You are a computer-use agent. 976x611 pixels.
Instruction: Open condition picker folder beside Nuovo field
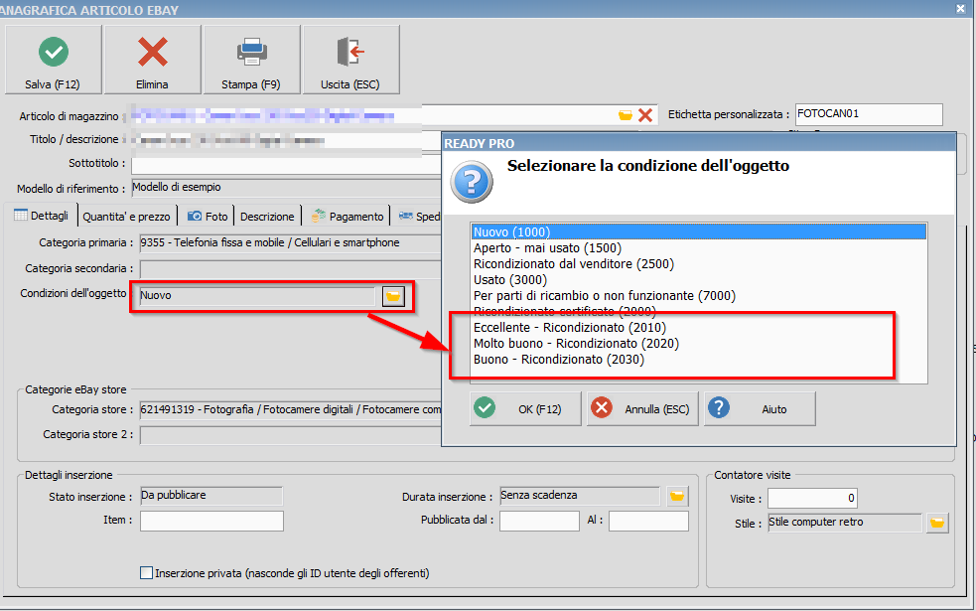click(393, 296)
